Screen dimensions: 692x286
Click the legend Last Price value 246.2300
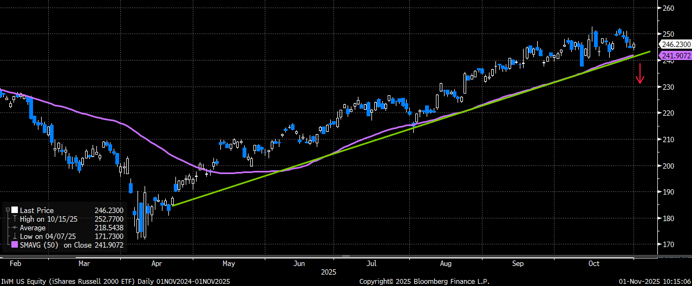point(109,210)
